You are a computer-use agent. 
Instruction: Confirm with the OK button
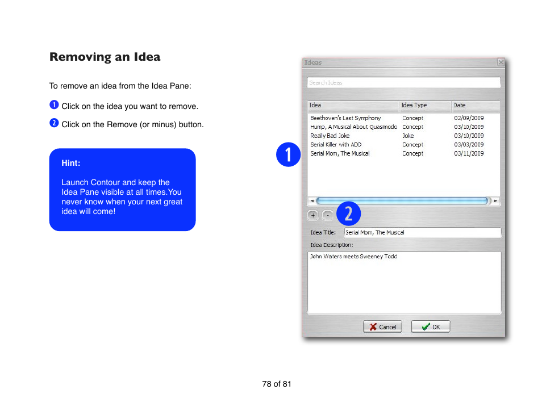431,327
